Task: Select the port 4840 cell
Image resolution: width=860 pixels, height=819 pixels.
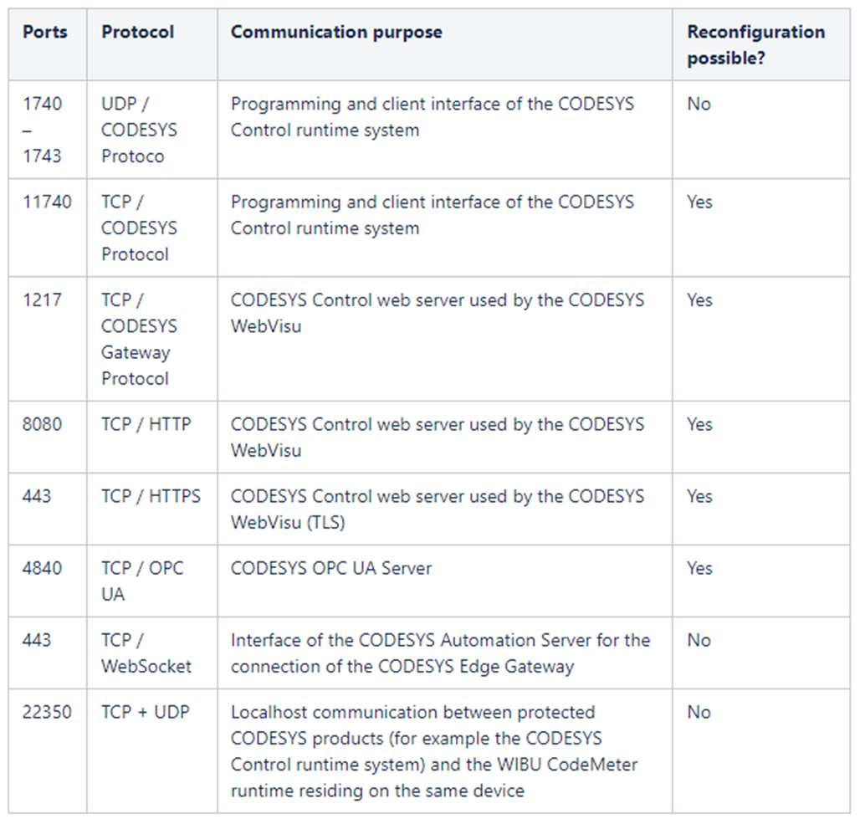Action: coord(42,568)
